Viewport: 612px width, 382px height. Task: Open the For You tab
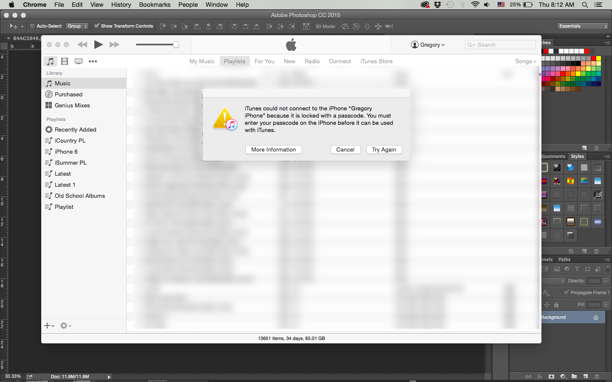264,61
